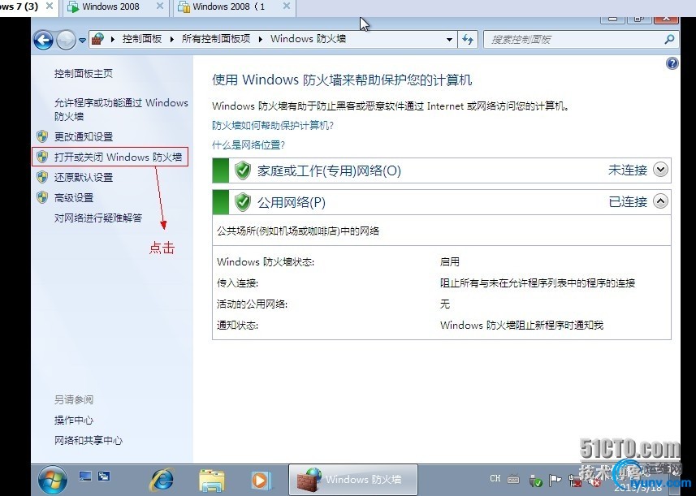Image resolution: width=696 pixels, height=496 pixels.
Task: Click the 启用 firewall state value
Action: pyautogui.click(x=450, y=261)
